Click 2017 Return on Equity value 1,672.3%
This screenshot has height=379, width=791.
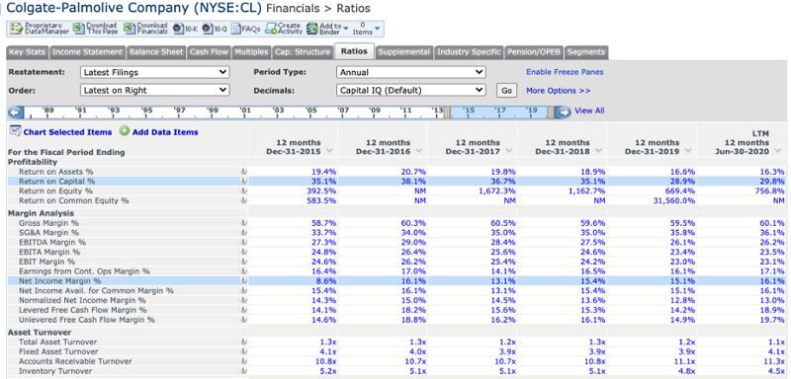tap(497, 190)
